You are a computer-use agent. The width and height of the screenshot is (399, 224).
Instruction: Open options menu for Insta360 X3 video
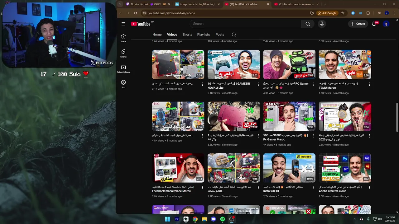coord(314,188)
